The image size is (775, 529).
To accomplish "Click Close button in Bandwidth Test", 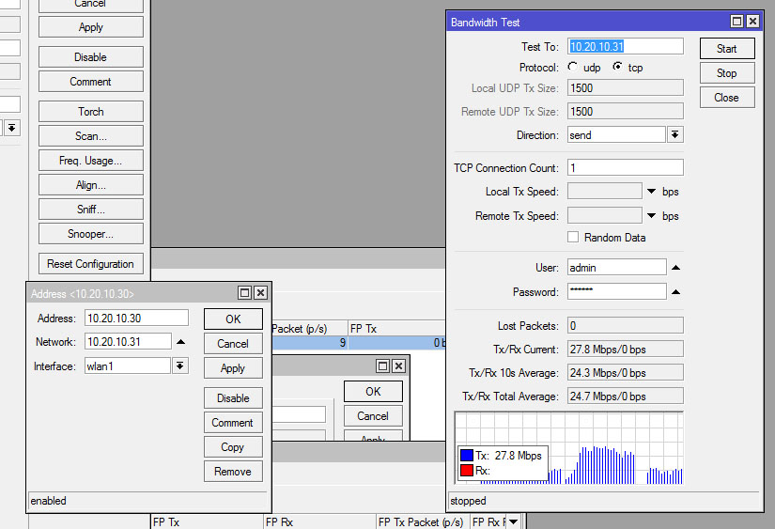I will (x=727, y=98).
